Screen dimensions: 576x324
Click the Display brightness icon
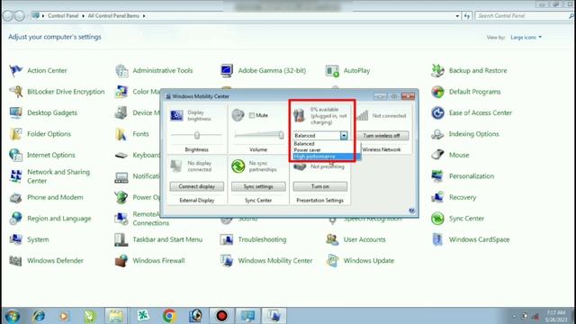click(176, 115)
